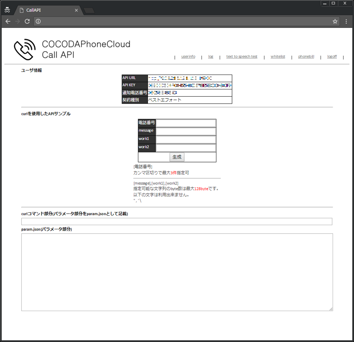Close the browser window
The height and width of the screenshot is (342, 354).
point(345,3)
